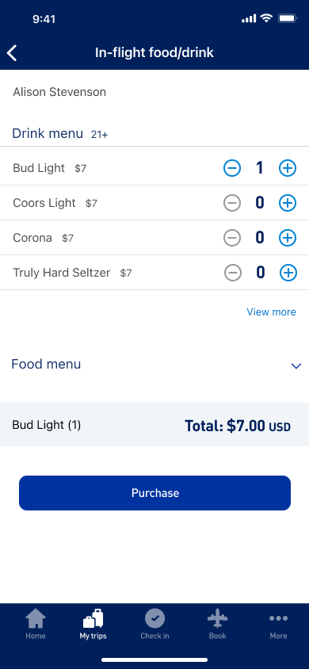
Task: Increase Bud Light quantity with plus
Action: click(288, 168)
